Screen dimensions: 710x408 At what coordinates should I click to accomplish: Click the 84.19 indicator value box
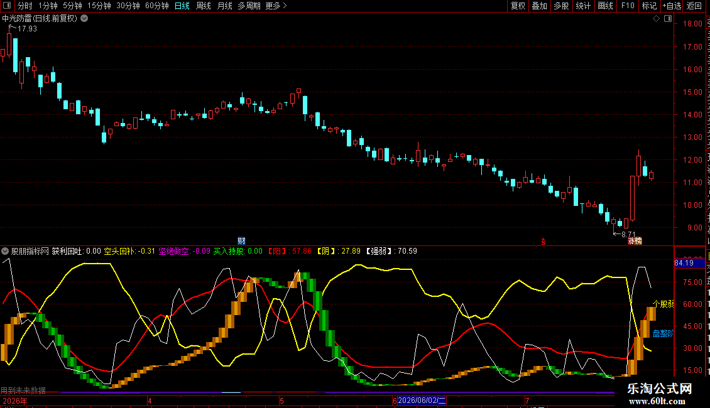point(689,263)
